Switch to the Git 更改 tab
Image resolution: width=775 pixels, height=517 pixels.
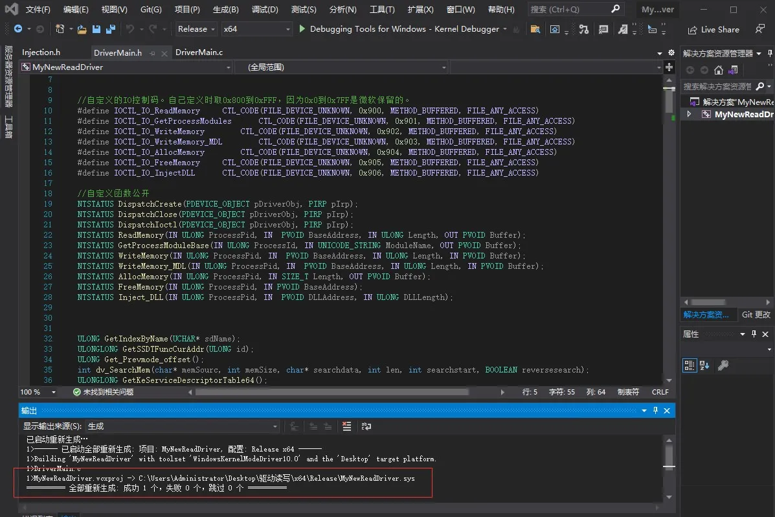[756, 314]
